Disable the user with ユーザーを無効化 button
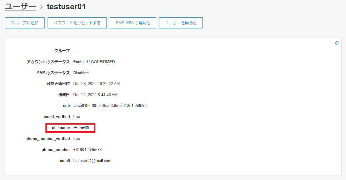346x180 pixels. coord(181,22)
